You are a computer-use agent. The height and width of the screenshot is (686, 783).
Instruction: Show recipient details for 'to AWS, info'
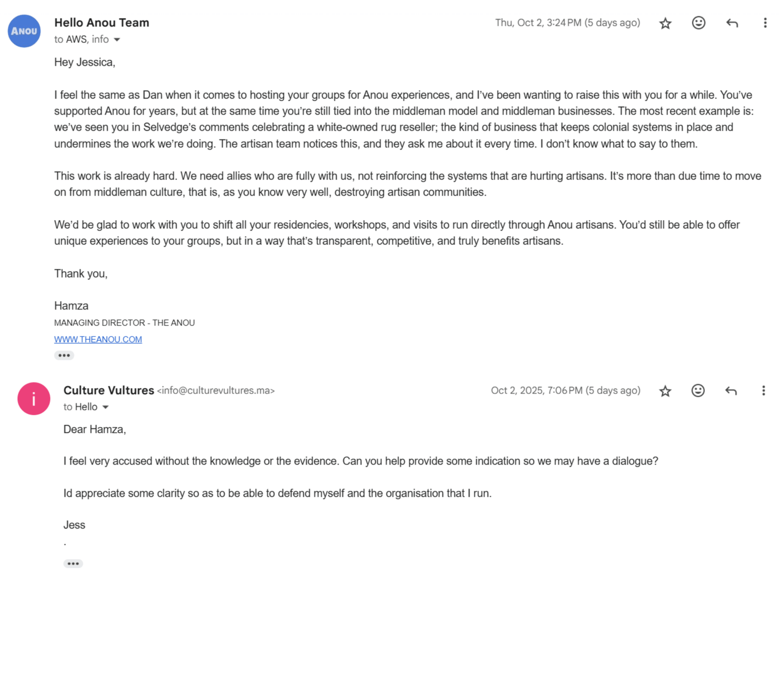click(117, 40)
